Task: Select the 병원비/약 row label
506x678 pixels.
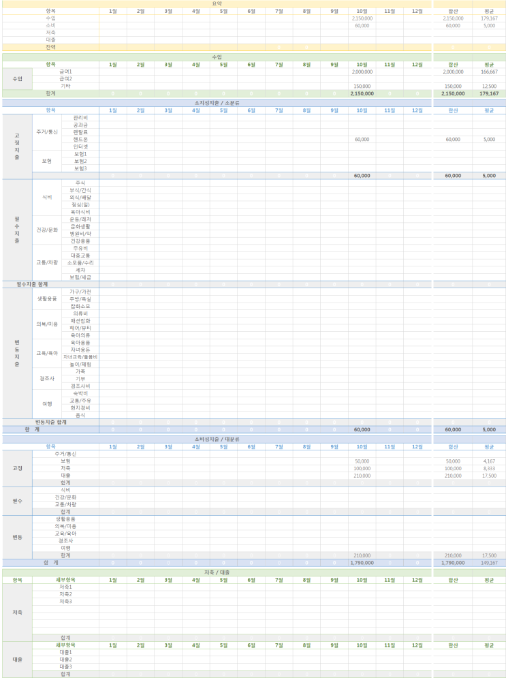Action: coord(80,234)
